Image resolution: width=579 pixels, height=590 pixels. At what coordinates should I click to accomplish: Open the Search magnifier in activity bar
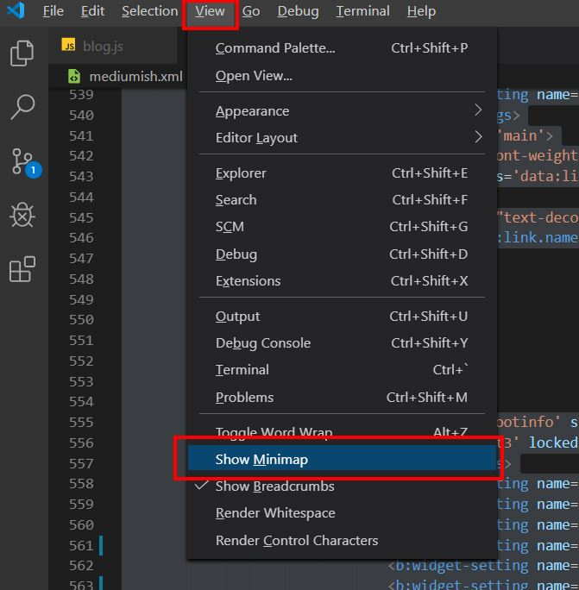tap(22, 107)
